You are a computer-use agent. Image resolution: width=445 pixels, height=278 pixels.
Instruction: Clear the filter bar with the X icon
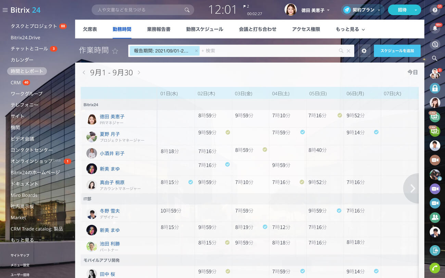[x=348, y=51]
